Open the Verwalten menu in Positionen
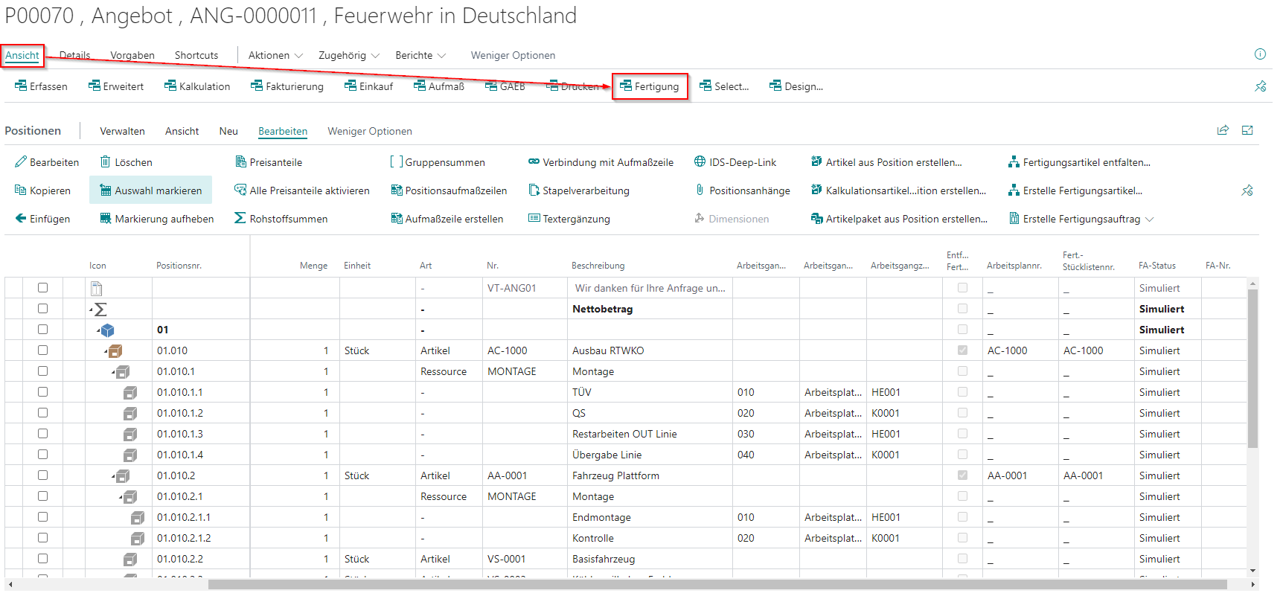Image resolution: width=1283 pixels, height=596 pixels. (122, 131)
